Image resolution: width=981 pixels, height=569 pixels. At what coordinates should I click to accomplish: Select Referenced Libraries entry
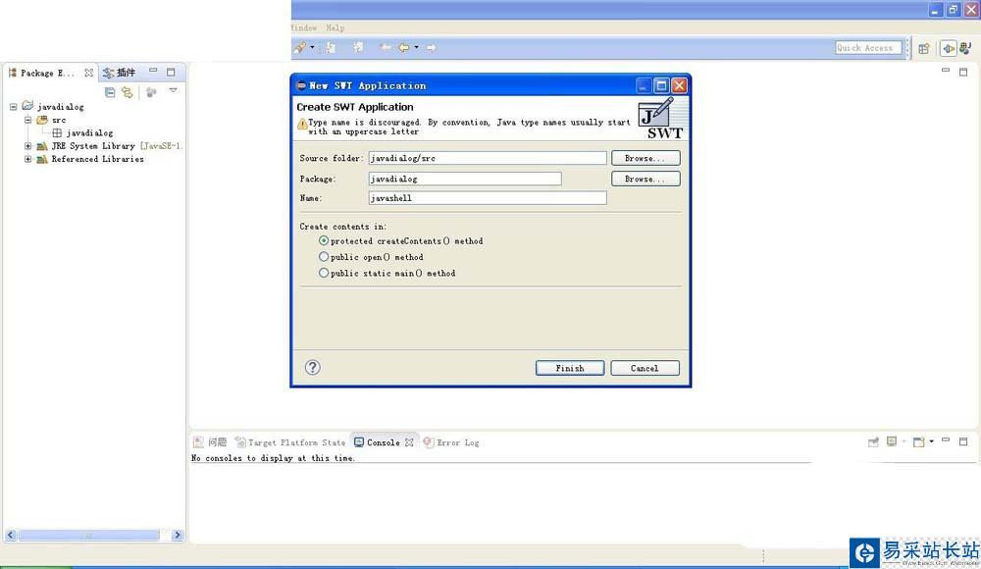click(x=90, y=159)
